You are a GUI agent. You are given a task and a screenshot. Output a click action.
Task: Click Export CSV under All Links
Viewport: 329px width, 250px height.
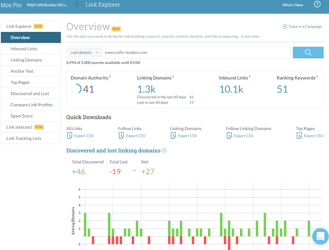pyautogui.click(x=84, y=136)
